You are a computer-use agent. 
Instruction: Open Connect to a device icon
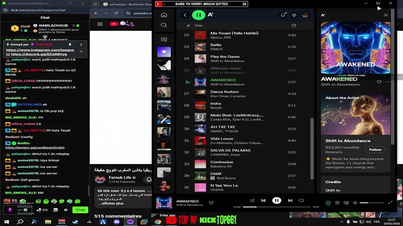pos(346,203)
